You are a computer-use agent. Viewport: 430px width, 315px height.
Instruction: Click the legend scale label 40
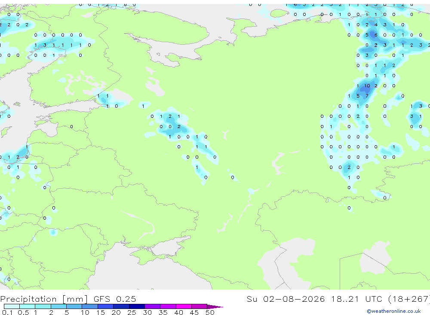point(179,312)
